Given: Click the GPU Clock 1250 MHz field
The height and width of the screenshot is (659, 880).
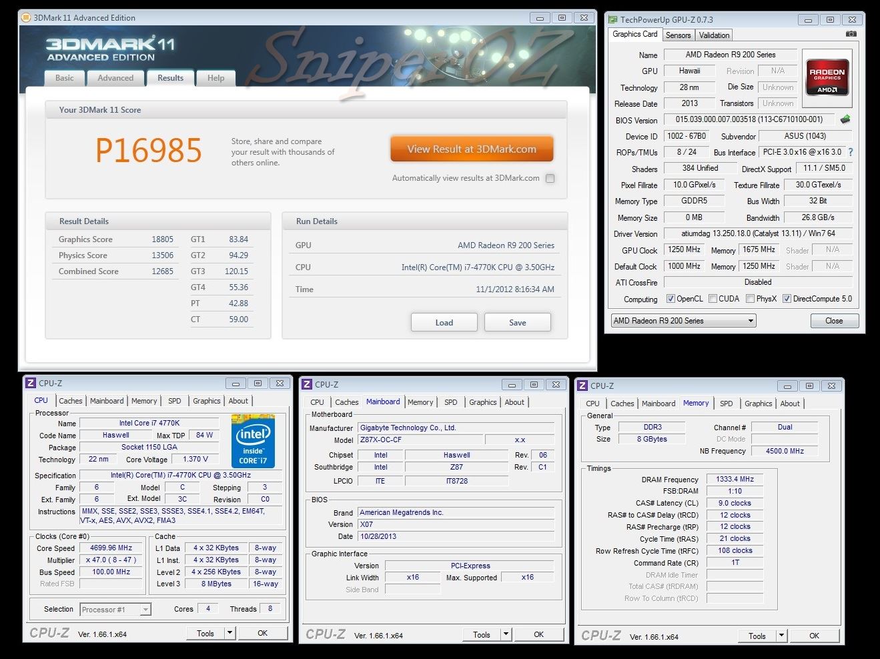Looking at the screenshot, I should 684,249.
